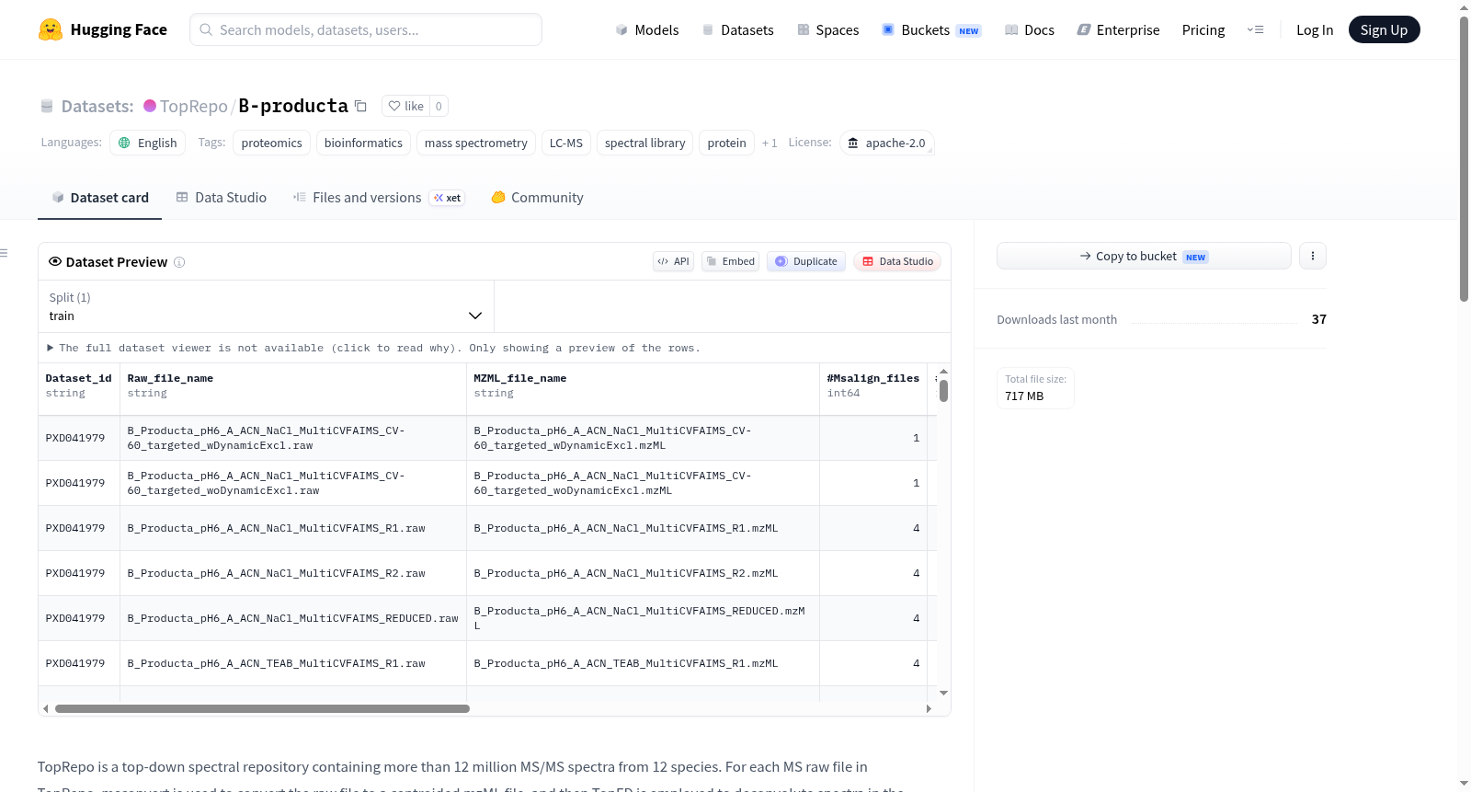Go to the Community tab

tap(537, 197)
